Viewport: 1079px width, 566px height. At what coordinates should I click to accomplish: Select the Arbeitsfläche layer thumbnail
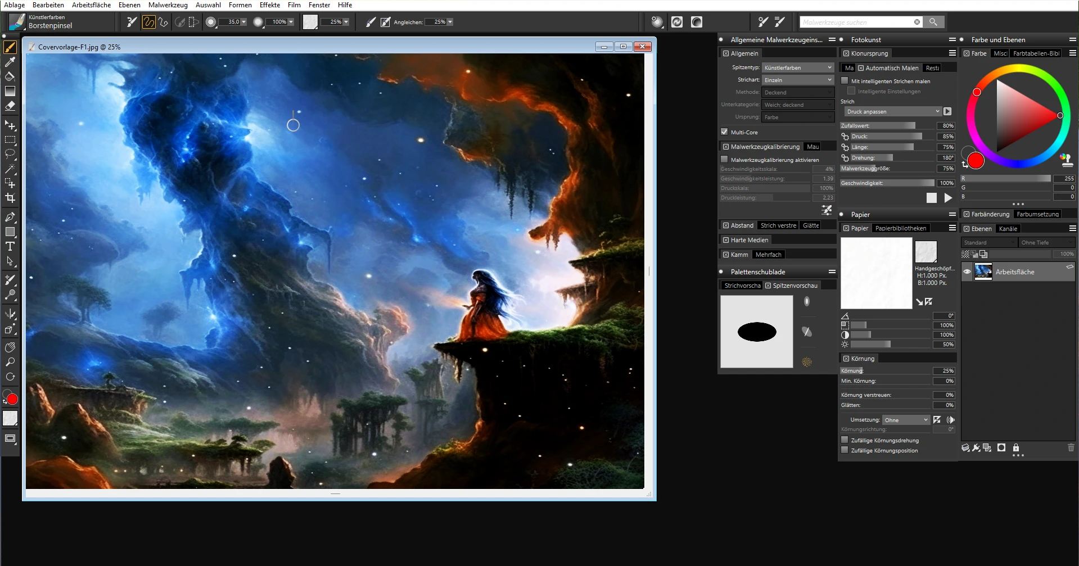click(983, 272)
